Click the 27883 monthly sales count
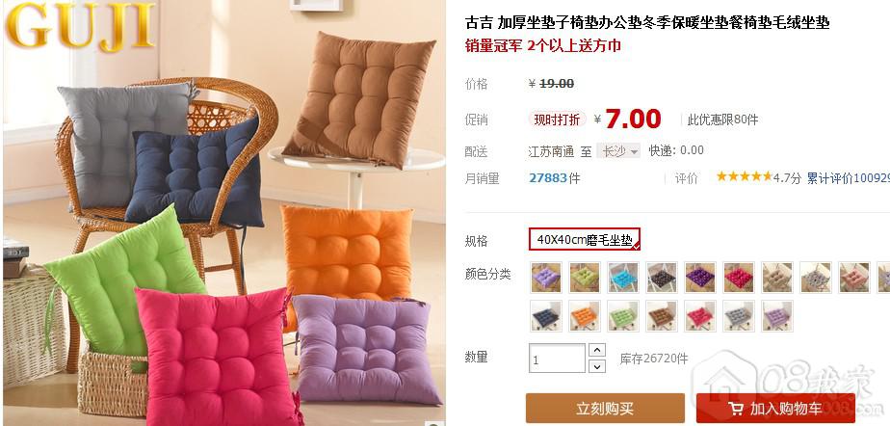Image resolution: width=890 pixels, height=426 pixels. click(548, 177)
